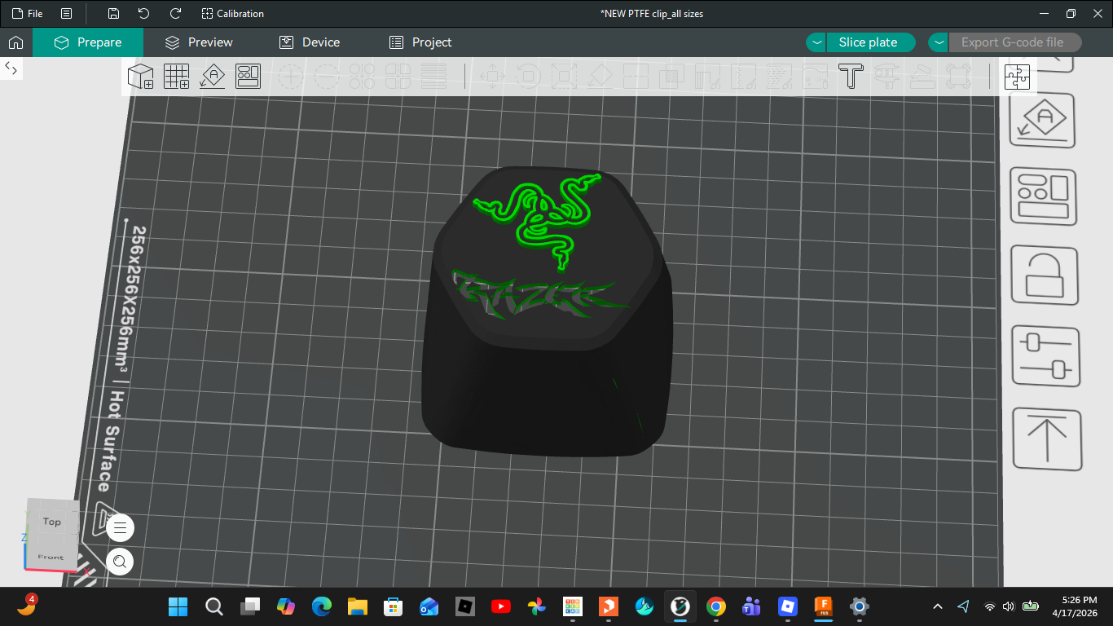This screenshot has height=626, width=1113.
Task: Switch to the Preview tab
Action: tap(198, 42)
